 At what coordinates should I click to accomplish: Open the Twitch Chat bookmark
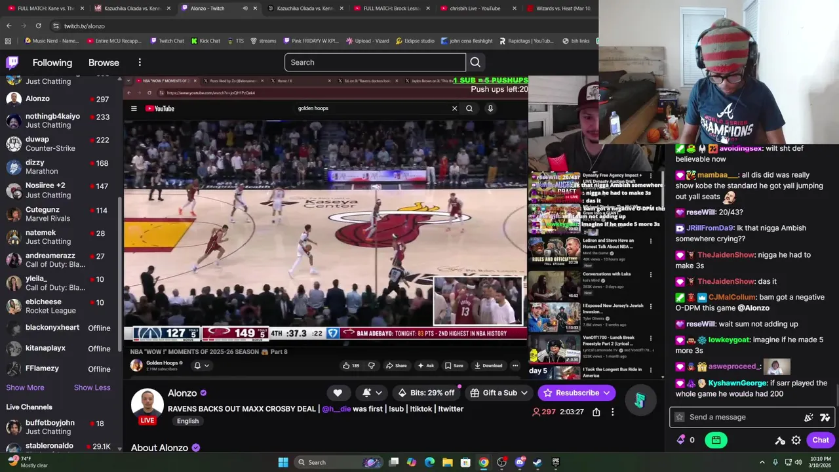[167, 41]
